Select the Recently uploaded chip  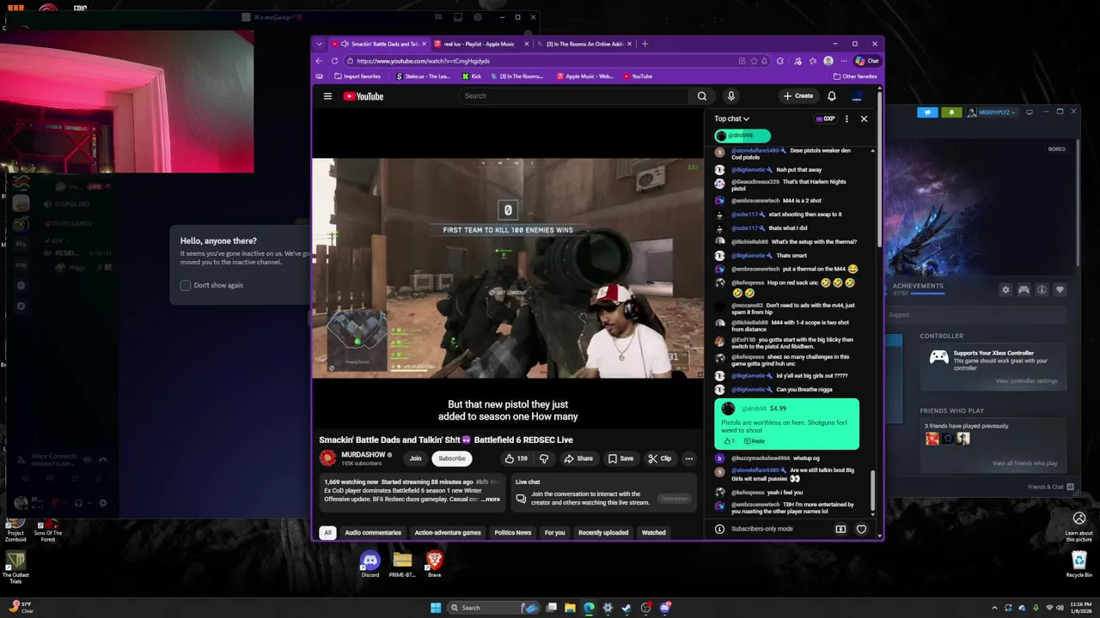pyautogui.click(x=603, y=533)
